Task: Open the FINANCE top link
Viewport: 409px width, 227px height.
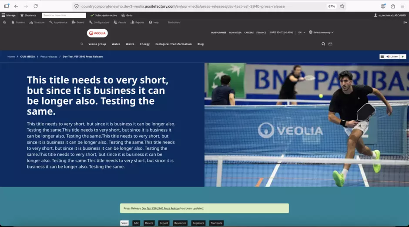Action: point(261,33)
